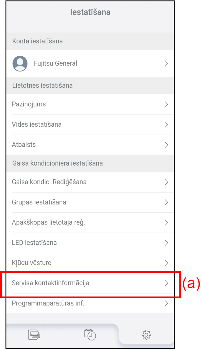Select Apakškopas lietotāja reģ. entry
Image resolution: width=201 pixels, height=350 pixels.
[x=90, y=223]
